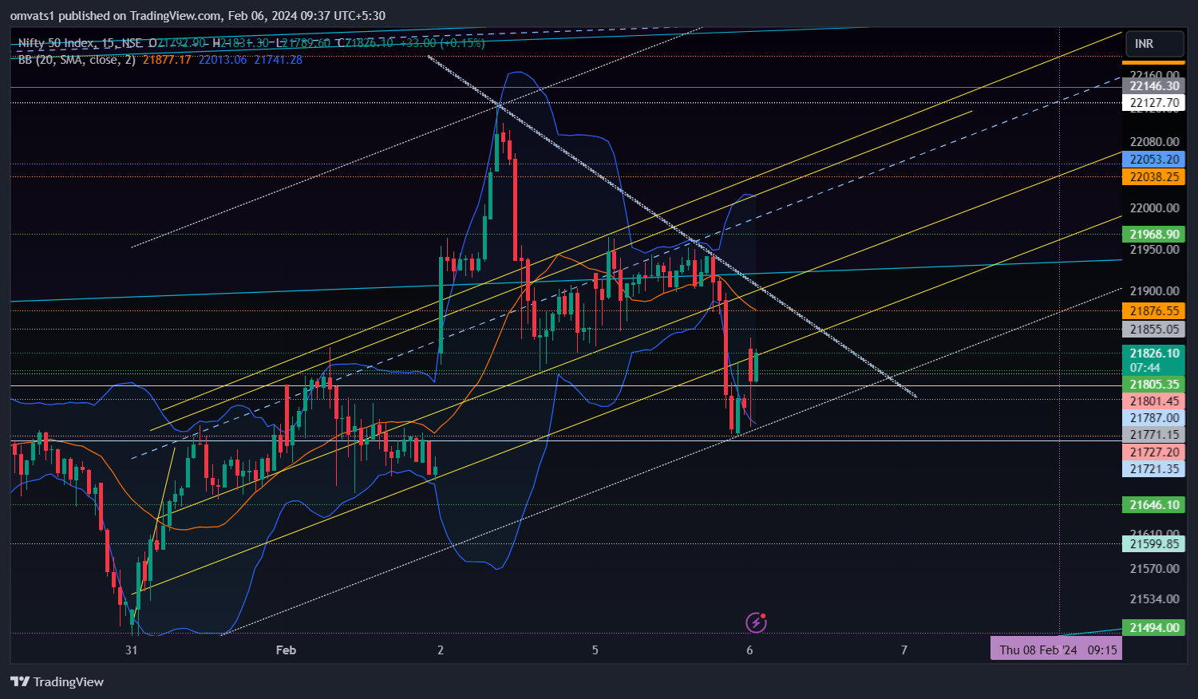Click the 07:44 bar countdown timer
Viewport: 1198px width, 699px height.
(1145, 368)
